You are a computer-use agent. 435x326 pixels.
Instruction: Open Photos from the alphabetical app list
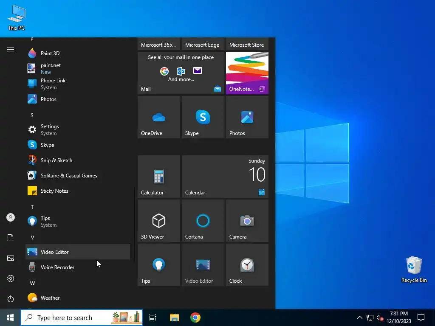[78, 99]
